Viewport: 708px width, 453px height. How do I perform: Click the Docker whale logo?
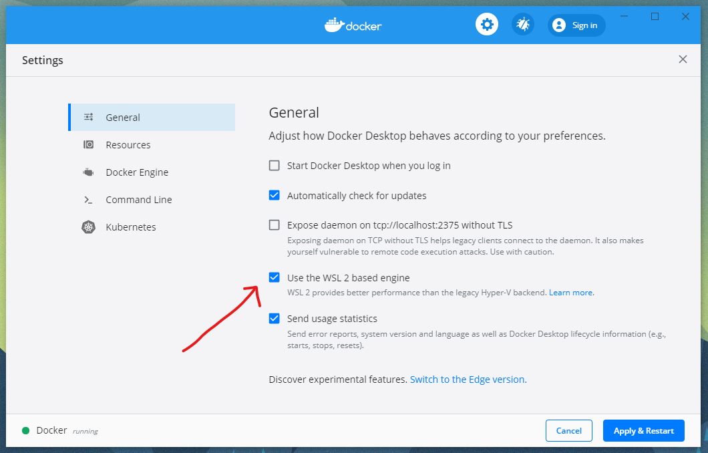coord(353,25)
